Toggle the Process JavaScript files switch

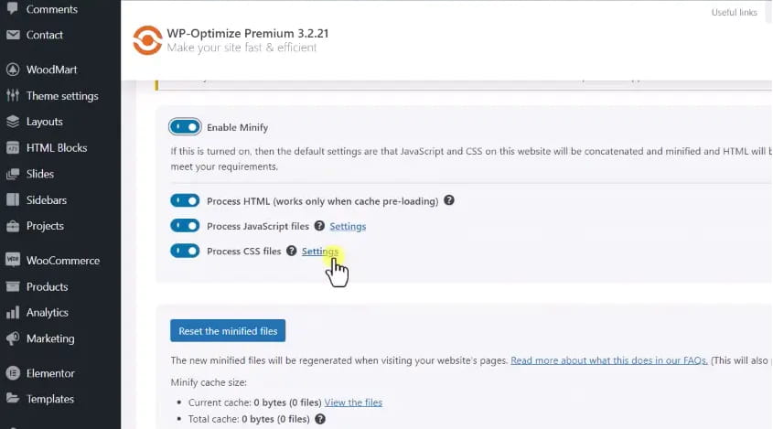tap(185, 226)
